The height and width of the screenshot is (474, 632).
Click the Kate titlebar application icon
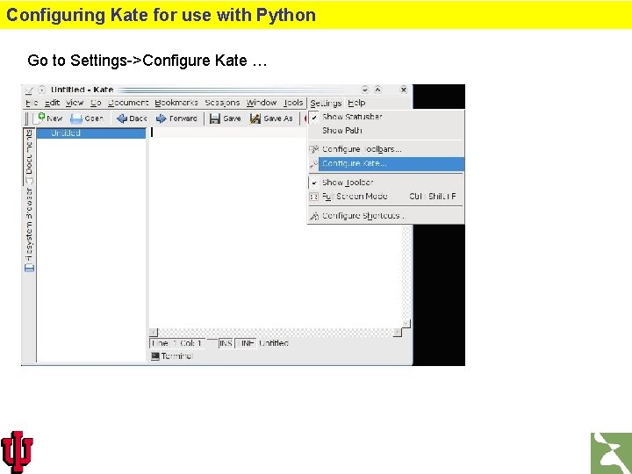pos(29,90)
